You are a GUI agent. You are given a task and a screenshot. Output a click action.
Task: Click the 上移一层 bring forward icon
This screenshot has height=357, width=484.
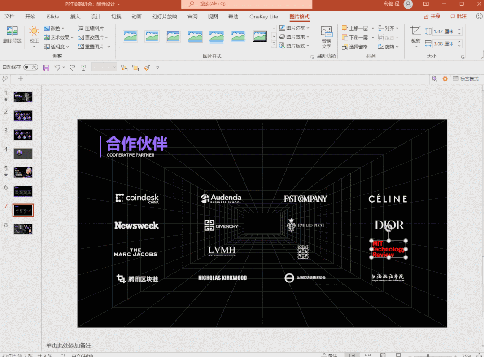coord(345,28)
